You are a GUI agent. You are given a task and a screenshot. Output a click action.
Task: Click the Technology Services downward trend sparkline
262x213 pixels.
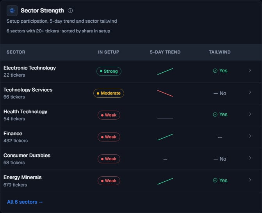165,93
